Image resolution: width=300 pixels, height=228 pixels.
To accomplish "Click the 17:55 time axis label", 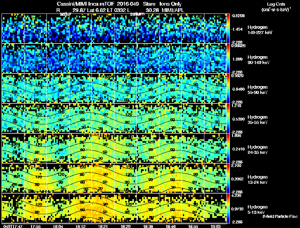I will click(35, 226).
